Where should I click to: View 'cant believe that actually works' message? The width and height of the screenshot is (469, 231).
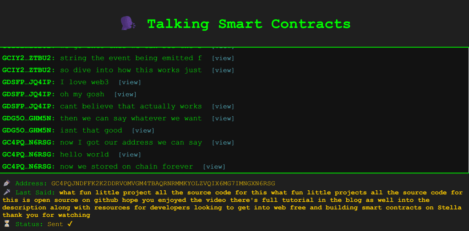tap(223, 107)
